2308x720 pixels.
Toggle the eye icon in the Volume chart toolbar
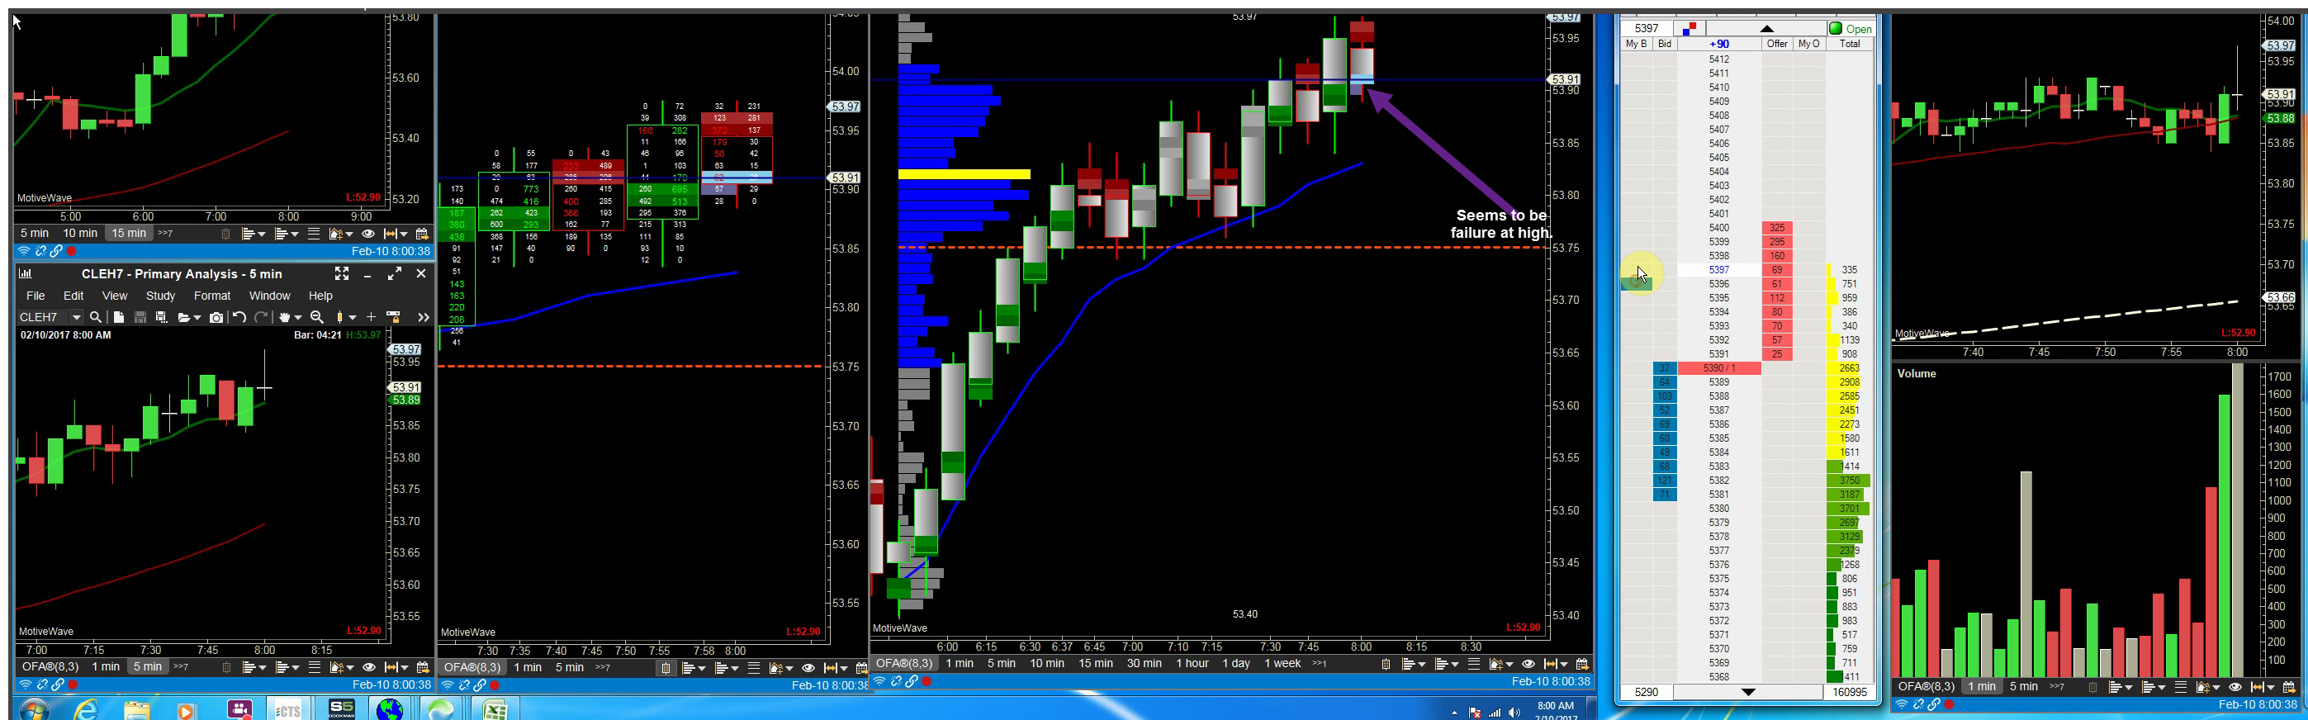[x=2235, y=687]
